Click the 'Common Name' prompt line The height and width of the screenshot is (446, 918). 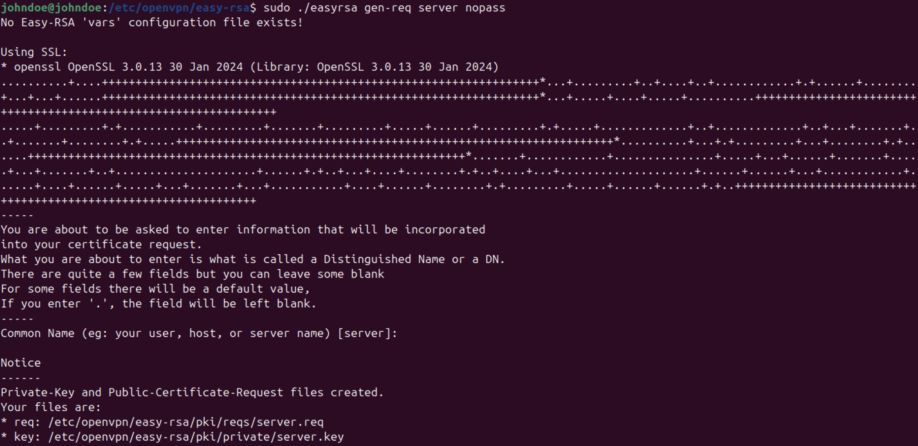tap(199, 334)
